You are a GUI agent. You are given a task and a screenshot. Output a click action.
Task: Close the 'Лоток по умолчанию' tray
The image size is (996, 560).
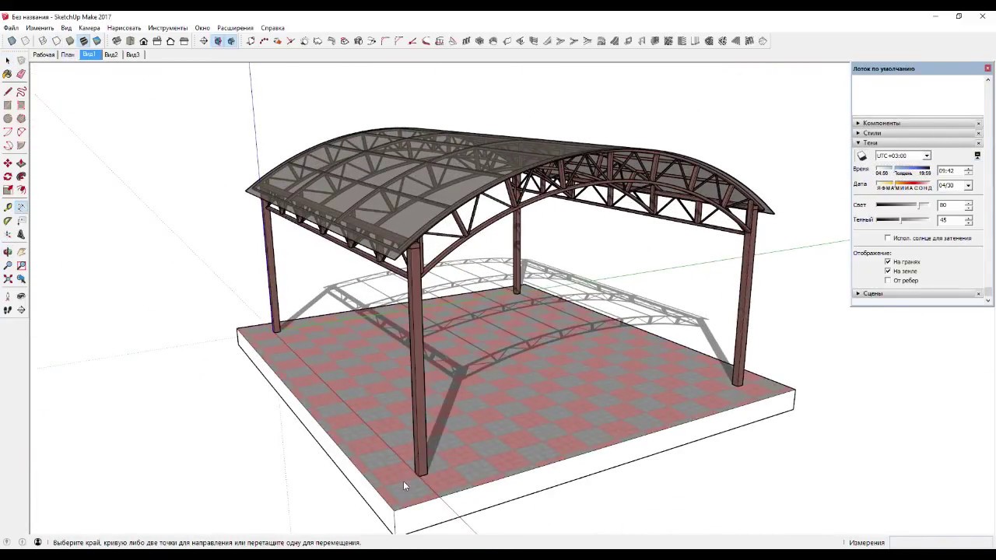pyautogui.click(x=987, y=68)
